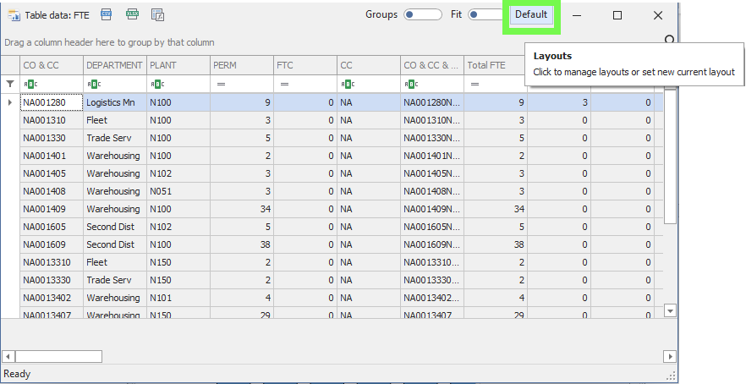The height and width of the screenshot is (384, 746).
Task: Toggle the Fit switch
Action: (485, 14)
